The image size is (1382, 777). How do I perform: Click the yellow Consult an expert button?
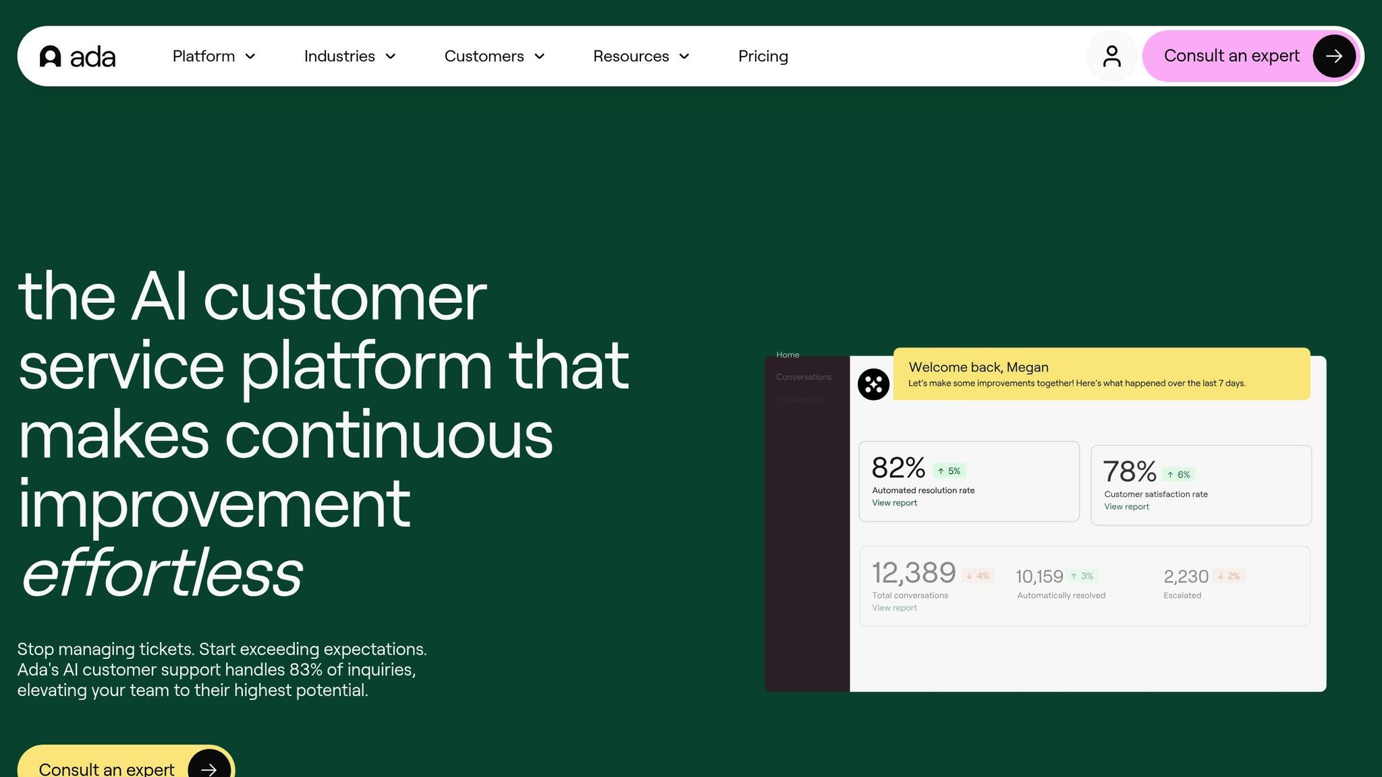(x=107, y=768)
